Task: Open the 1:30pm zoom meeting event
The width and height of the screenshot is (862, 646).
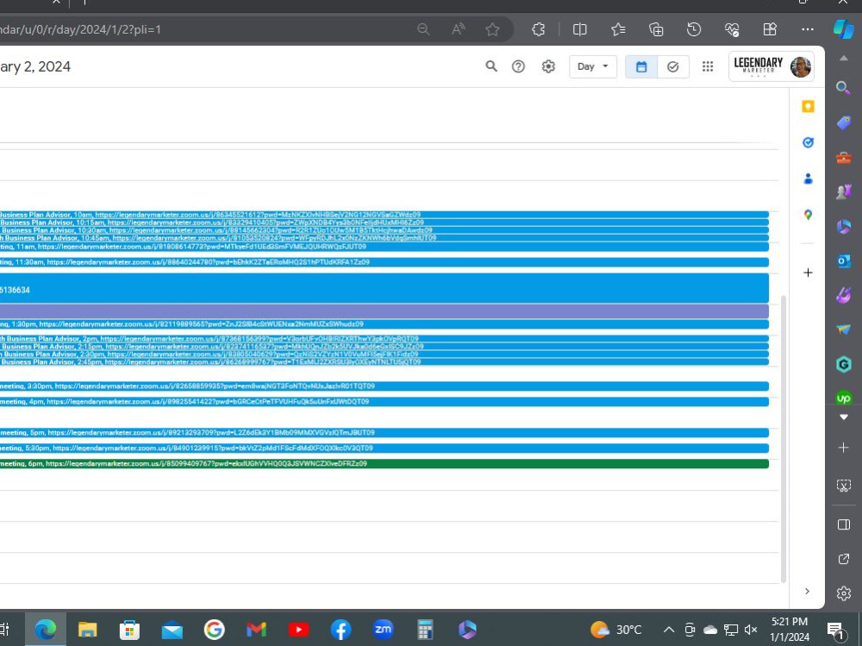Action: [384, 324]
